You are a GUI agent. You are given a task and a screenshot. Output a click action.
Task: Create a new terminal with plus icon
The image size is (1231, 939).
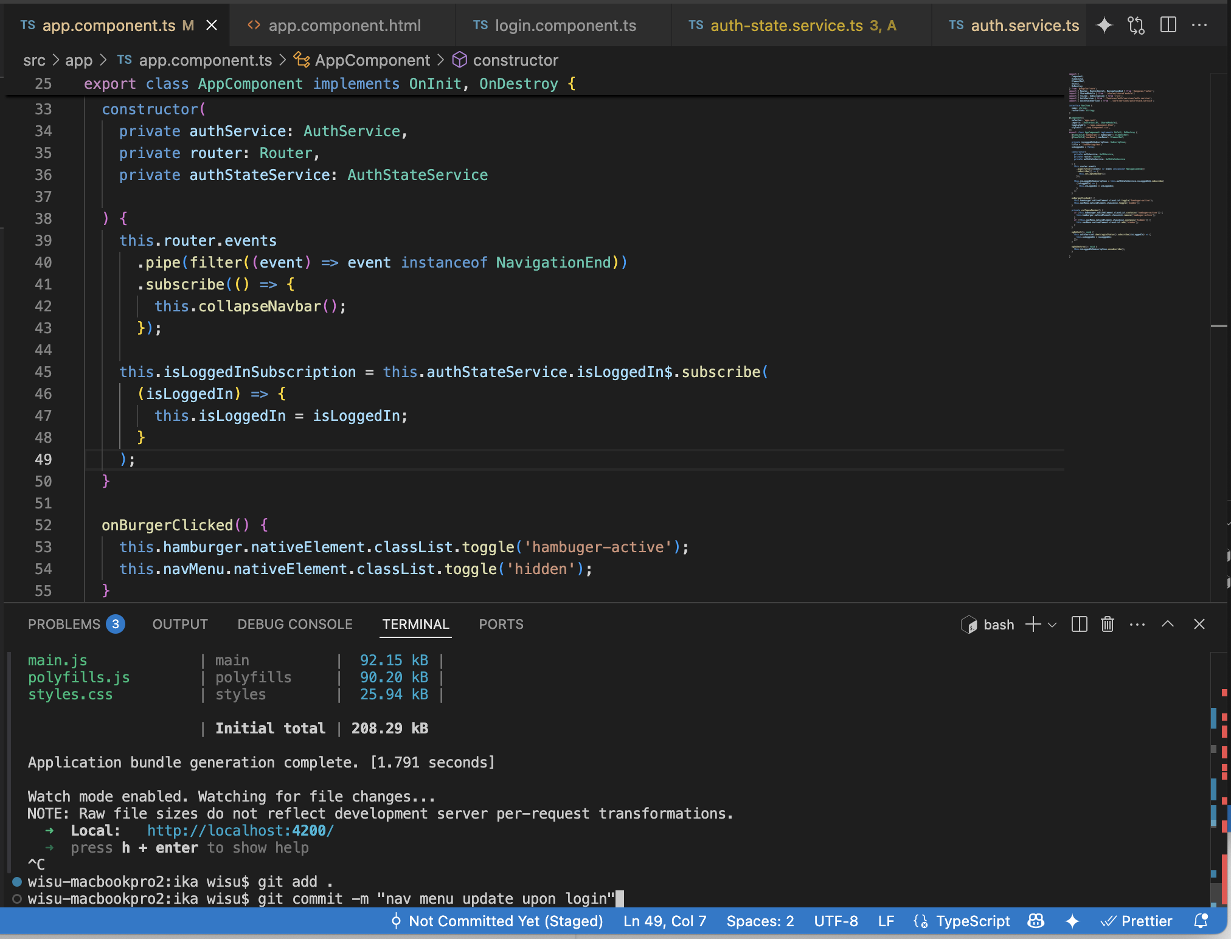pos(1033,624)
